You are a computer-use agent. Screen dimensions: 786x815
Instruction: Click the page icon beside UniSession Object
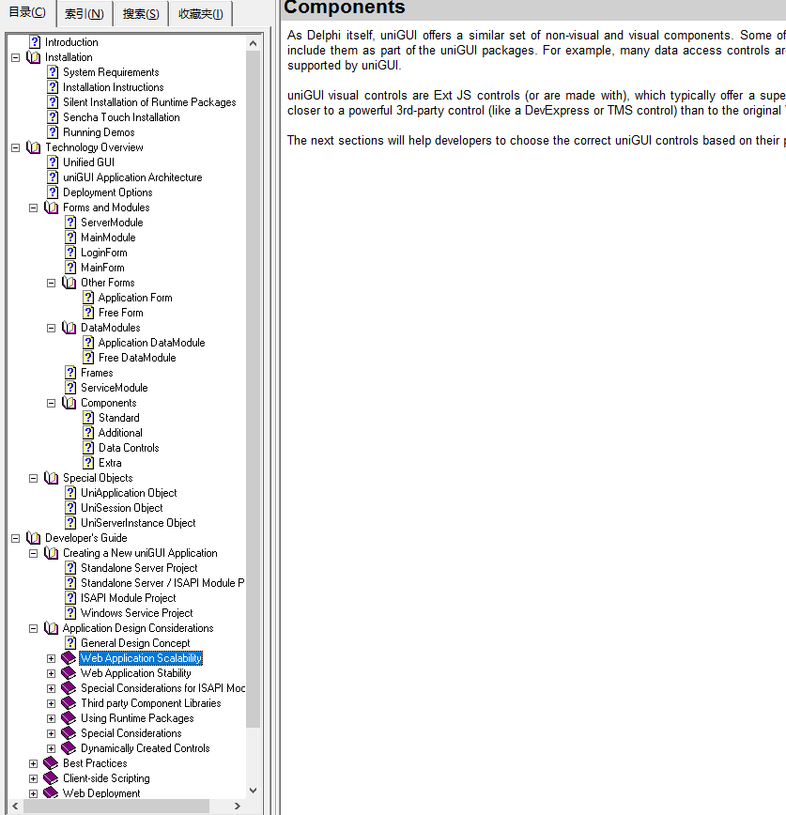(70, 508)
